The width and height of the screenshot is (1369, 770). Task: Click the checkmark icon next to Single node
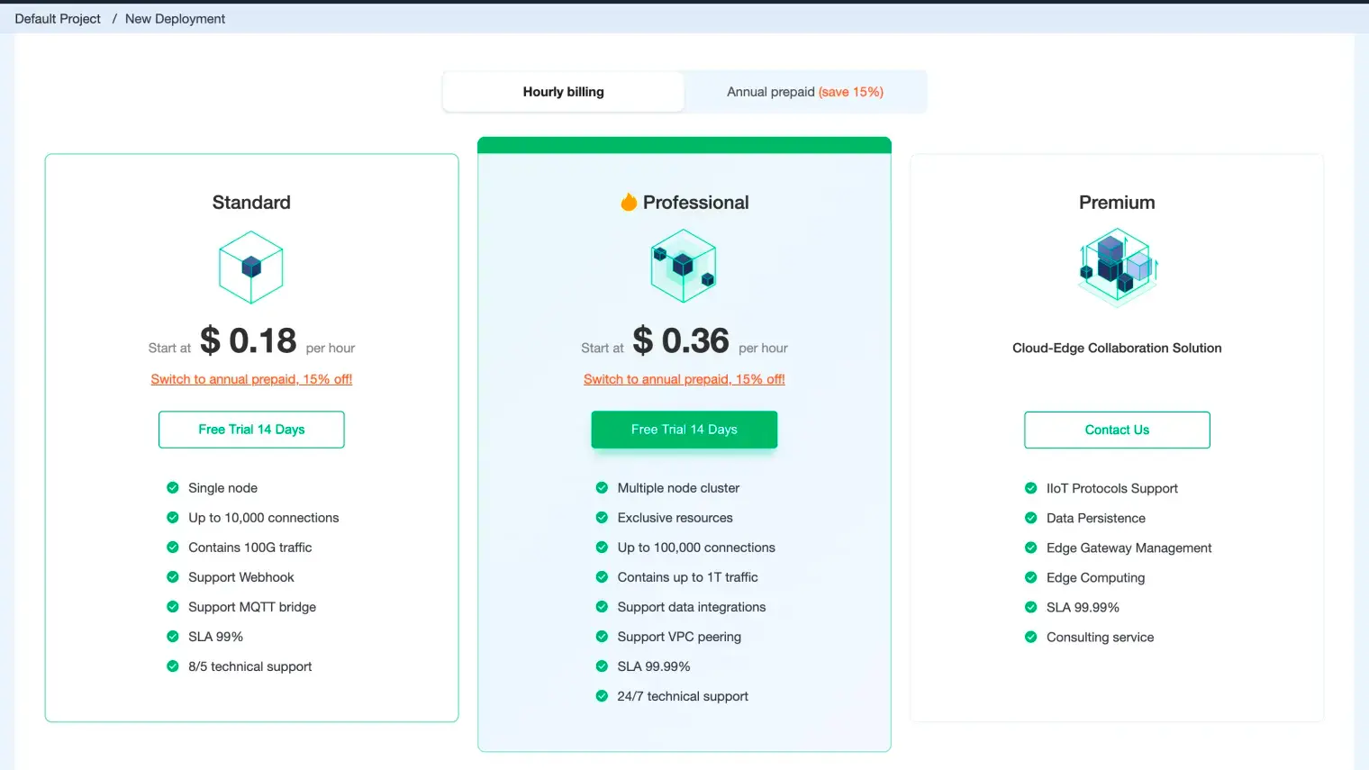(x=173, y=488)
